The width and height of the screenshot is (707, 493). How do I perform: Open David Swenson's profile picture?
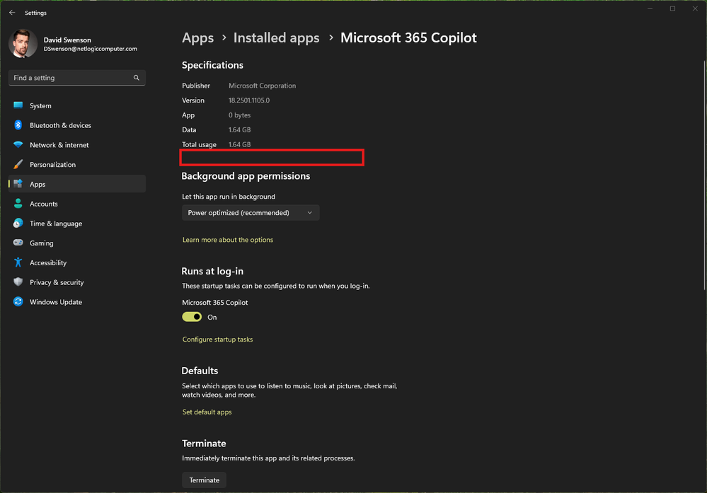click(23, 44)
